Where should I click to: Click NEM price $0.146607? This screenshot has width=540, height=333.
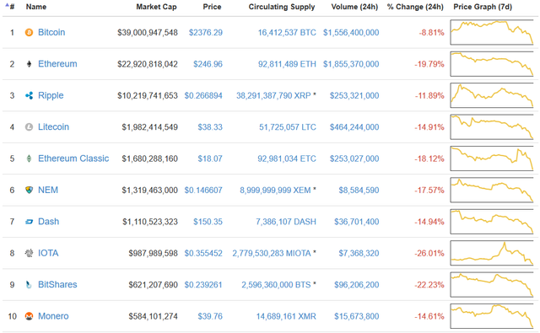pos(203,191)
